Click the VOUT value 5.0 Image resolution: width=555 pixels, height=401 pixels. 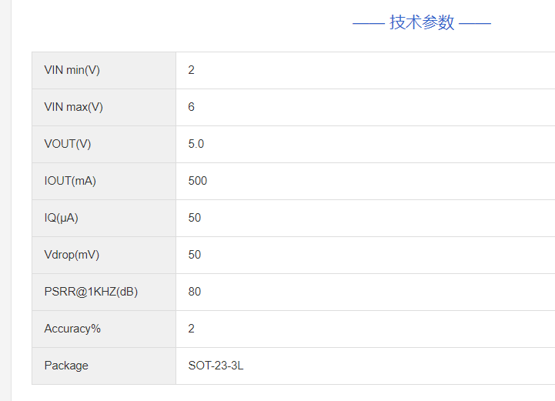pyautogui.click(x=196, y=144)
